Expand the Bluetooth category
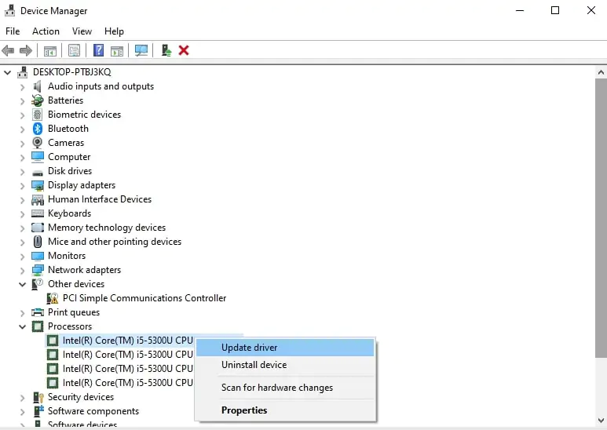 tap(23, 129)
